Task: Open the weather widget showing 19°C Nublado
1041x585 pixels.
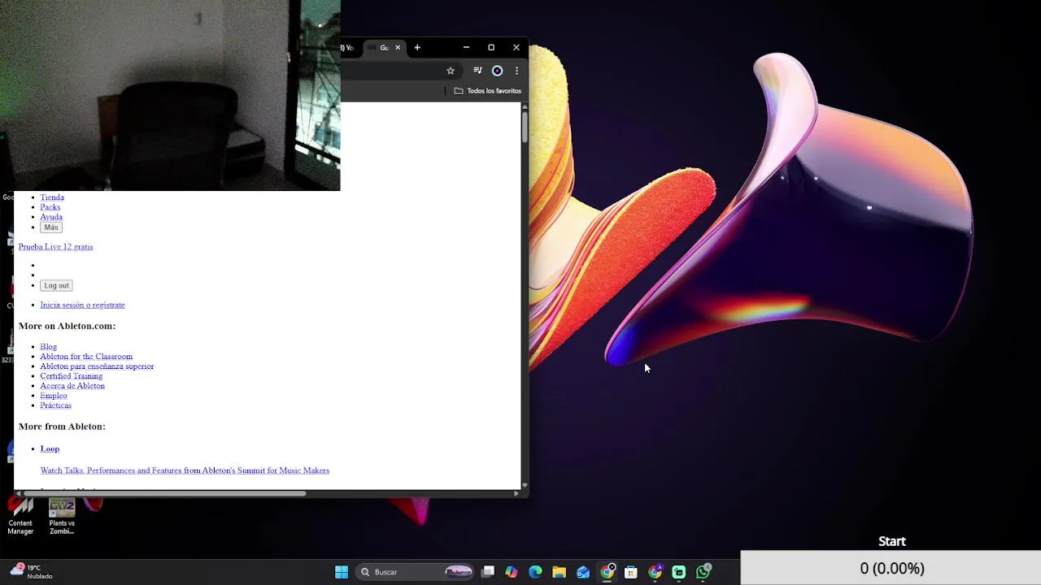Action: [x=31, y=572]
